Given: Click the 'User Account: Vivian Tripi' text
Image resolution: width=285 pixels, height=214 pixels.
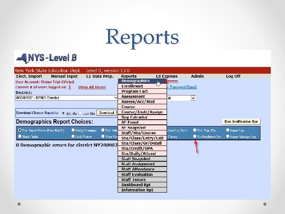Looking at the screenshot, I should click(45, 82).
